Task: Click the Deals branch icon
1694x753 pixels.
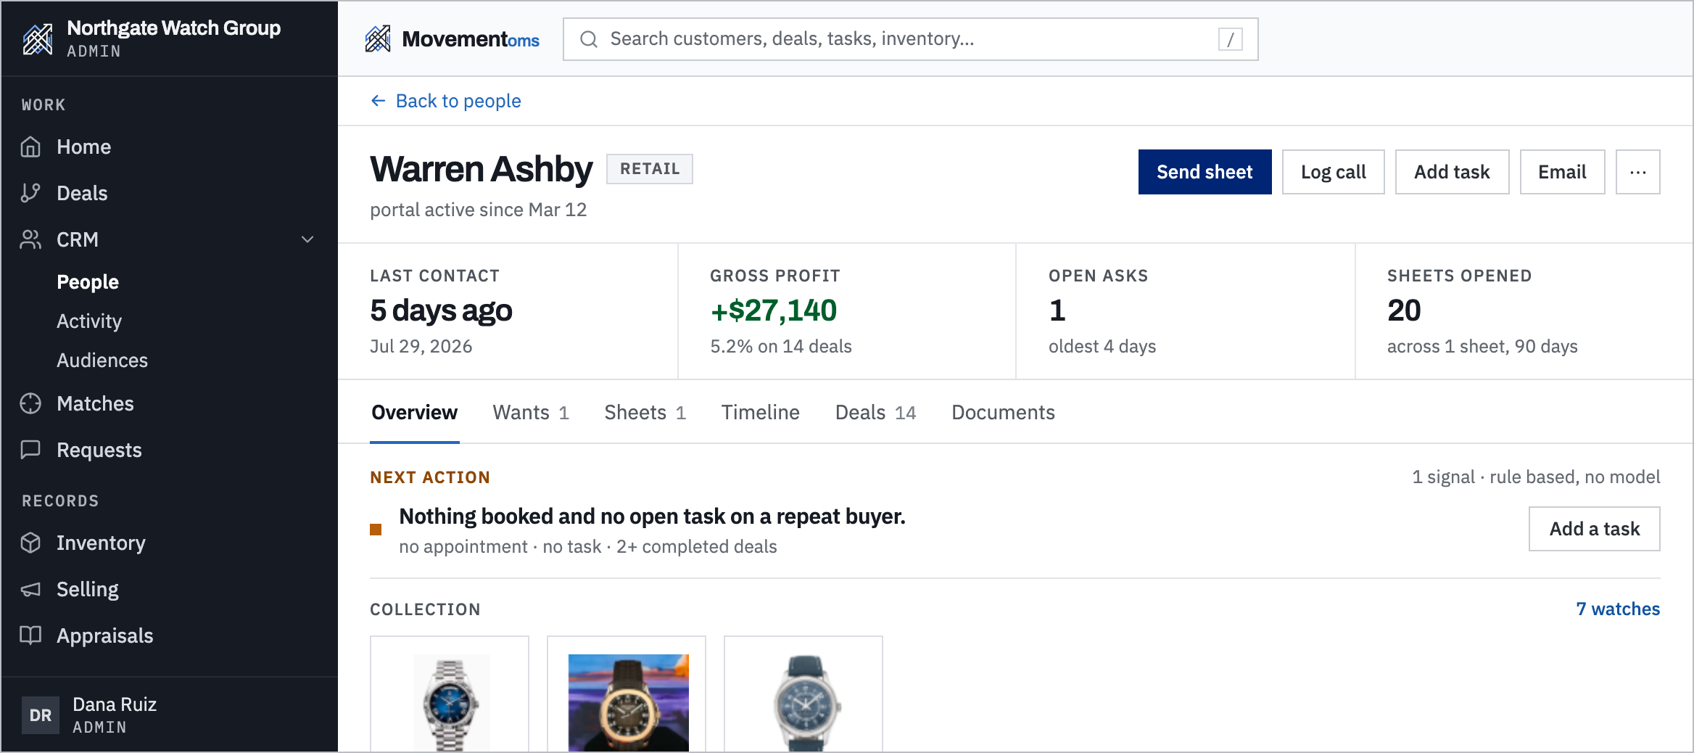Action: click(30, 193)
